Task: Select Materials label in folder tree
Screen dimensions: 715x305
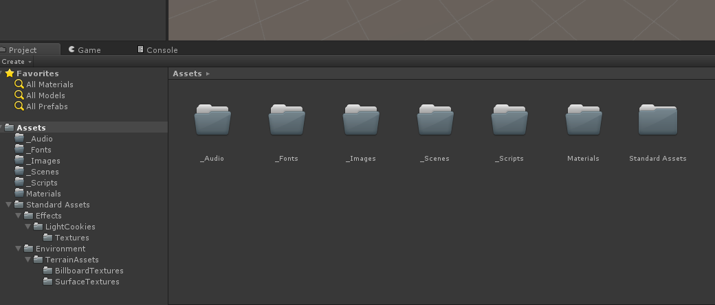Action: click(x=43, y=193)
